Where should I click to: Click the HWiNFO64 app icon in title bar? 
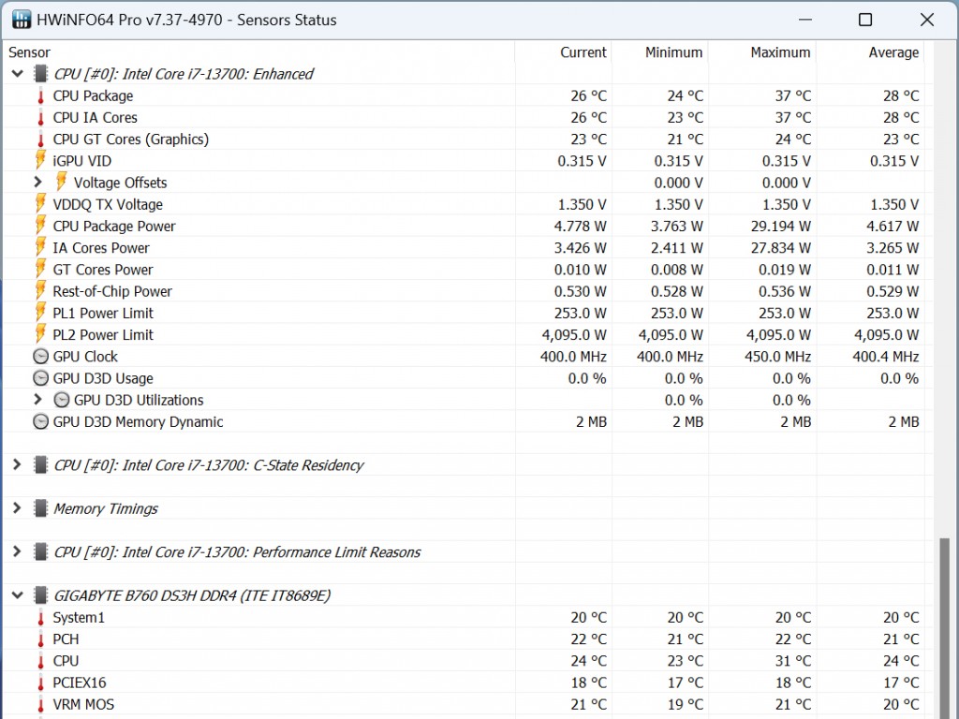click(22, 20)
